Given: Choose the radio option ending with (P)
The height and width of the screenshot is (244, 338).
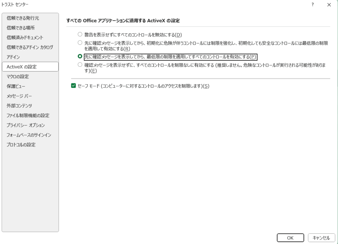Looking at the screenshot, I should click(80, 57).
